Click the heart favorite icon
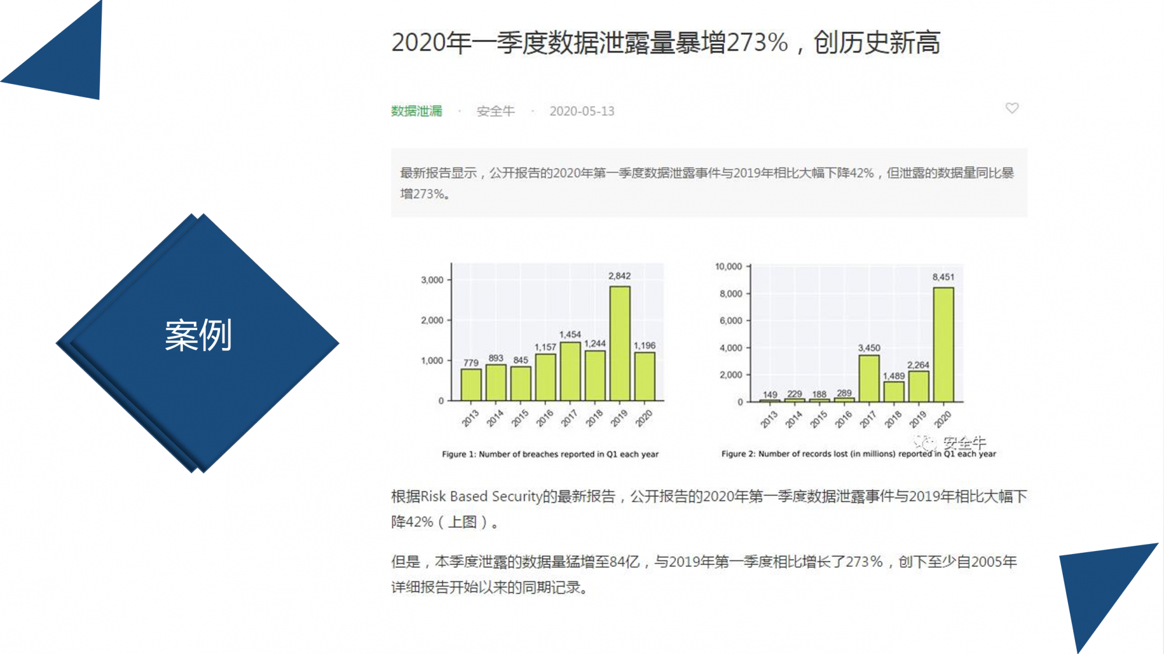The image size is (1164, 654). point(1012,108)
